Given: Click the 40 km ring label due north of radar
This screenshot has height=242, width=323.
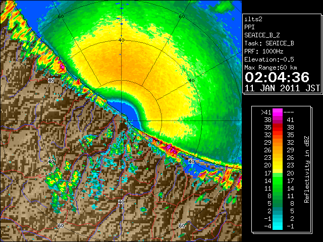Looking at the screenshot, I should click(x=121, y=40).
